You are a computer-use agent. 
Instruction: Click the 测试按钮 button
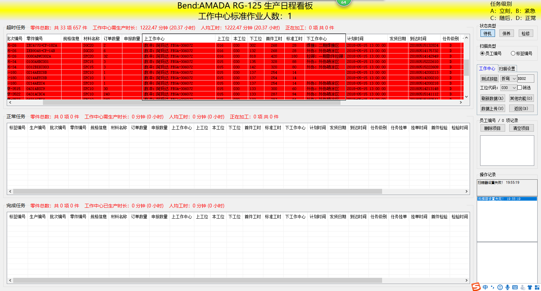click(489, 79)
